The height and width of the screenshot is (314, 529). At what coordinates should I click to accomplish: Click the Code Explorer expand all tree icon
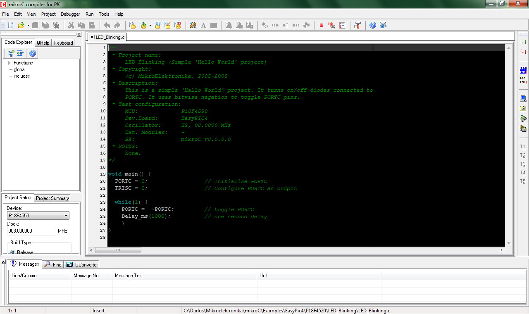[11, 53]
